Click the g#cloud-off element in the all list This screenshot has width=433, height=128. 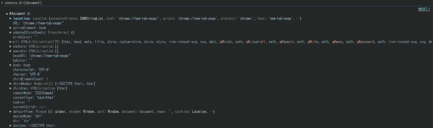click(256, 42)
